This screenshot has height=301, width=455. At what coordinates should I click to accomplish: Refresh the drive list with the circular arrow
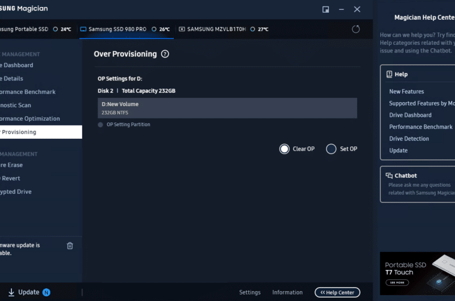pos(355,29)
